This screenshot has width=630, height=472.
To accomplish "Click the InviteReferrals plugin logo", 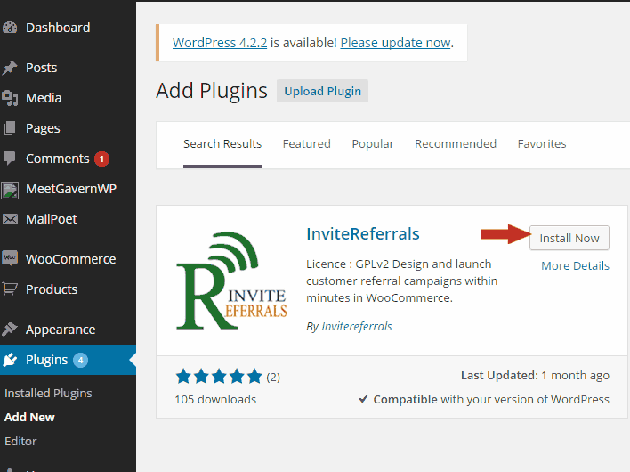I will coord(231,281).
